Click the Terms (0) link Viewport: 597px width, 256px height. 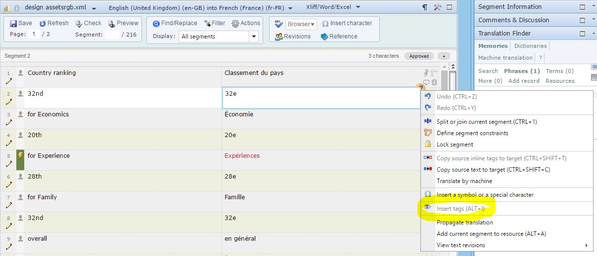point(559,71)
